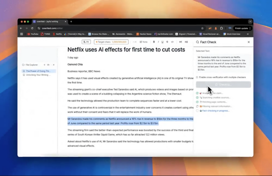The width and height of the screenshot is (272, 176).
Task: Close the File Explorer panel
Action: point(54,65)
